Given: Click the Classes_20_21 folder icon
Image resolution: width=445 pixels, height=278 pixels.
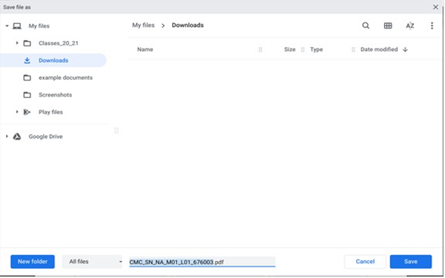Looking at the screenshot, I should [x=27, y=43].
